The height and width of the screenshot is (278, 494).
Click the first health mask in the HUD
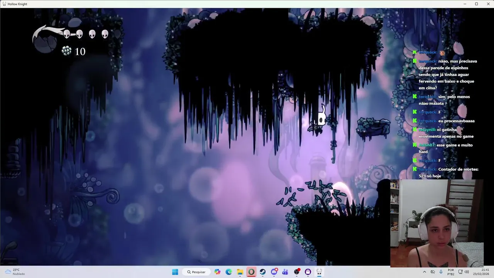coord(66,34)
